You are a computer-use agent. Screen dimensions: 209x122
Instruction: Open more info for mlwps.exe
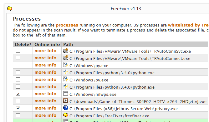[45, 94]
